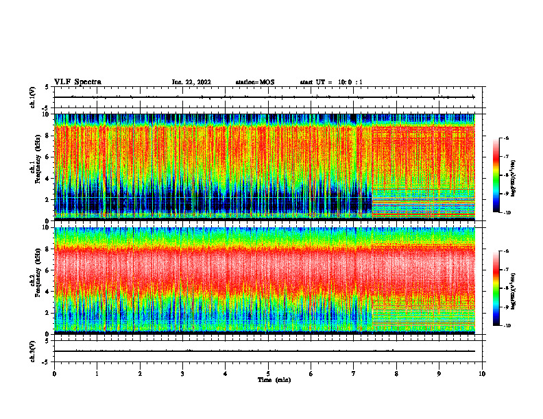Viewport: 543px width, 419px height.
Task: Click the ch.1 color bar's log(PSD) label
Action: (x=514, y=178)
